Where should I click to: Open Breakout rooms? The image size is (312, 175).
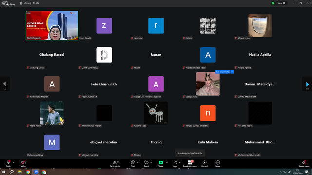click(190, 164)
